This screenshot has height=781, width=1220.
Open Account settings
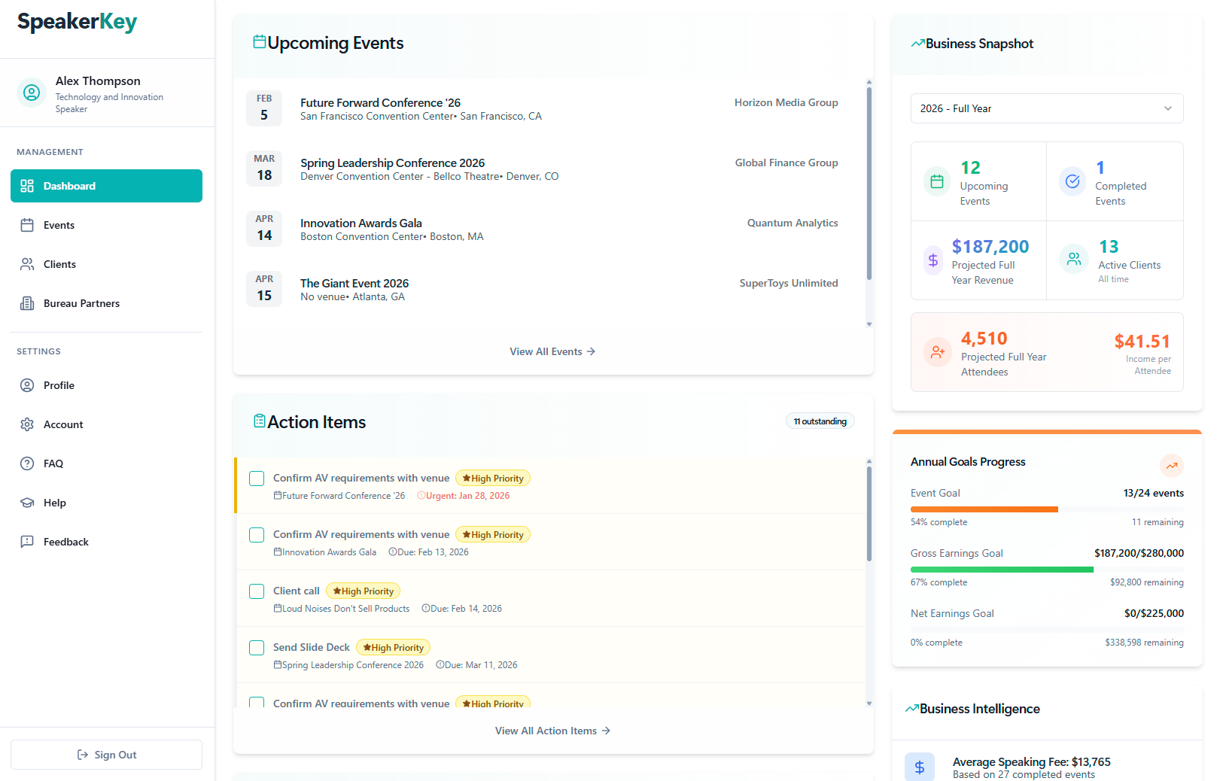tap(106, 424)
